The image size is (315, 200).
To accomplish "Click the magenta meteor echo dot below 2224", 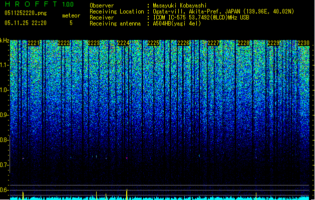I will 127,158.
